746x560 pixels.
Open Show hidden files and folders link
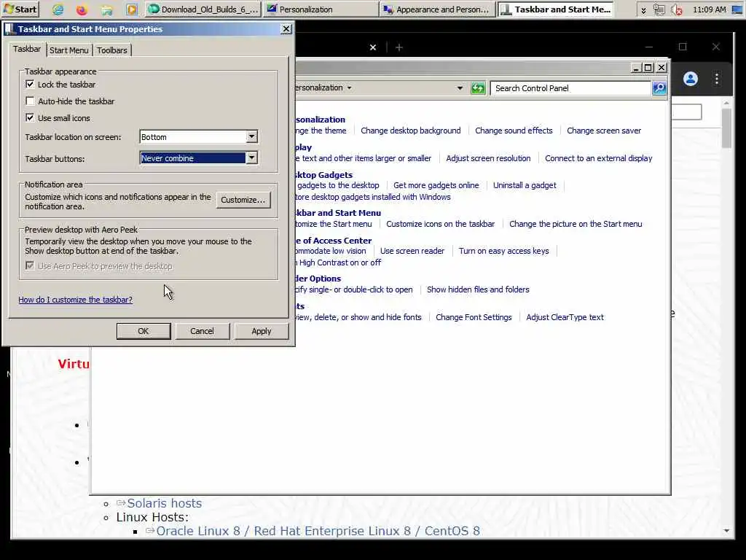pos(478,289)
